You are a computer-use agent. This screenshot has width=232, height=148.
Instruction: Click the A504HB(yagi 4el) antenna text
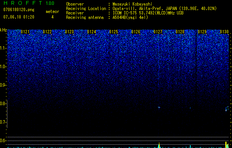[130, 17]
